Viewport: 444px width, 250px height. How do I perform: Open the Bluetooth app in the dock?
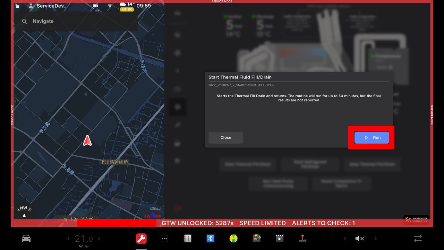(x=210, y=239)
